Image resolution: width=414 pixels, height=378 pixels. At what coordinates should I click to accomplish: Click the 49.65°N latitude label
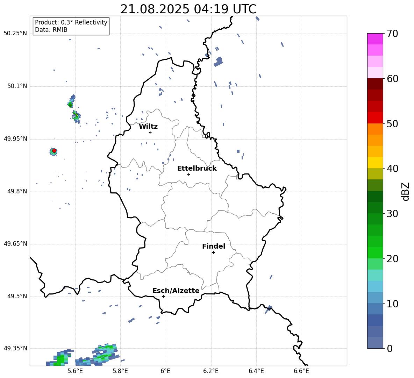[15, 244]
